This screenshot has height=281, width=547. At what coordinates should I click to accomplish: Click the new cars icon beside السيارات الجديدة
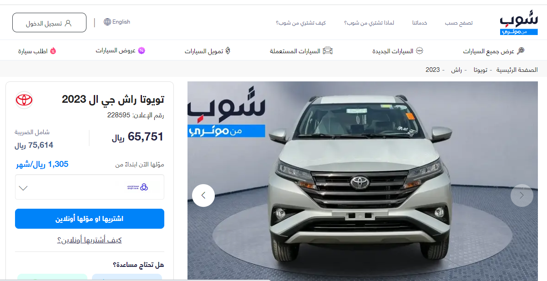[x=420, y=51]
